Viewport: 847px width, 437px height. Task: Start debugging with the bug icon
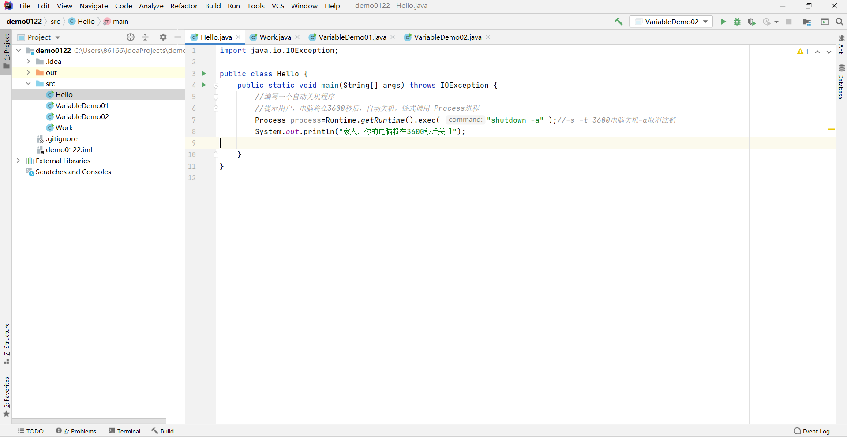click(737, 22)
